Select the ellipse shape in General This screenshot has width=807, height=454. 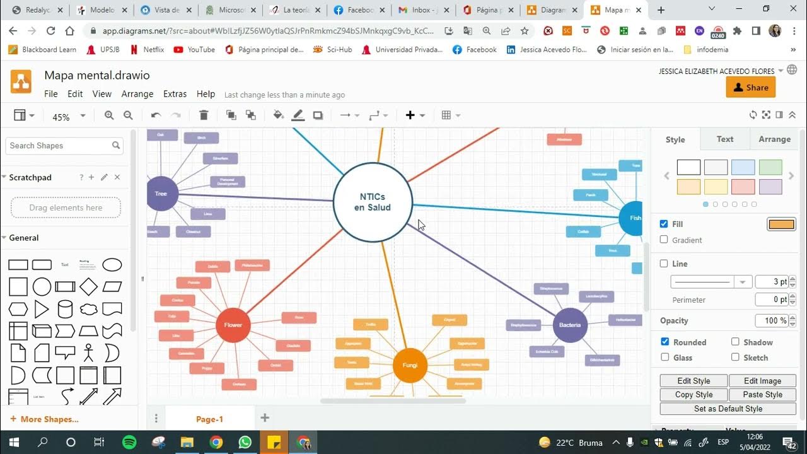(x=112, y=265)
